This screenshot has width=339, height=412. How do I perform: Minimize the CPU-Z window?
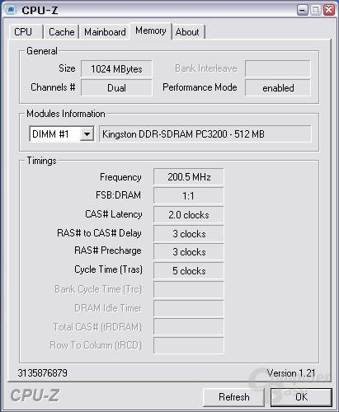tap(303, 10)
